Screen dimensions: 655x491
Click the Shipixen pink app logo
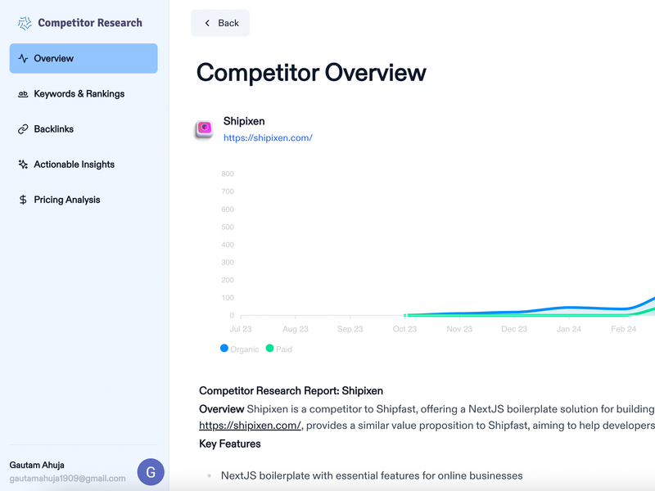click(x=206, y=128)
